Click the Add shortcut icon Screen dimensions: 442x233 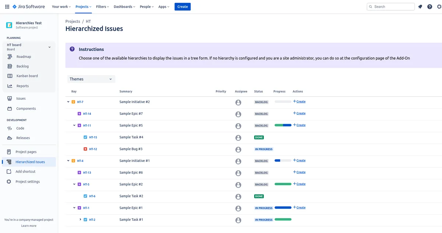tap(9, 172)
